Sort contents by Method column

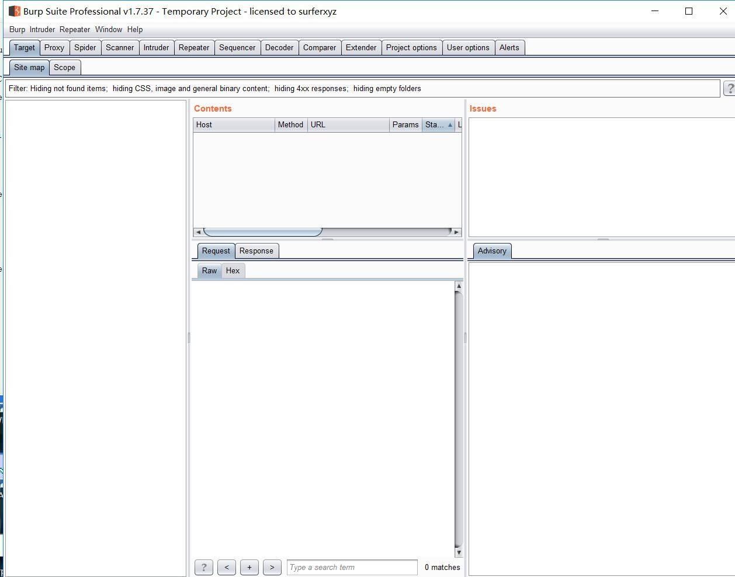(291, 125)
